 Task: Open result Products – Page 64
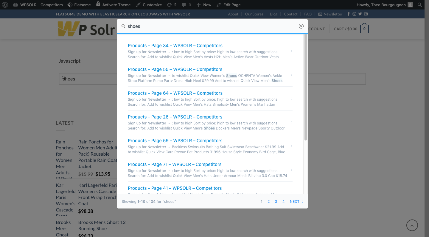click(175, 93)
